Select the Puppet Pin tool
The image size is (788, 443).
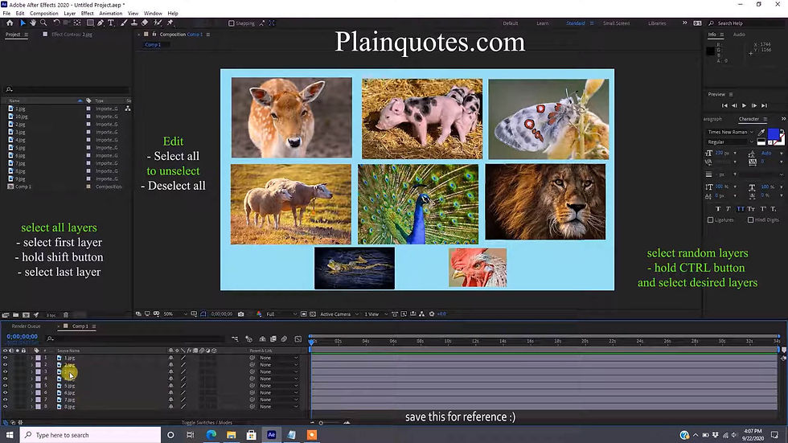coord(170,23)
